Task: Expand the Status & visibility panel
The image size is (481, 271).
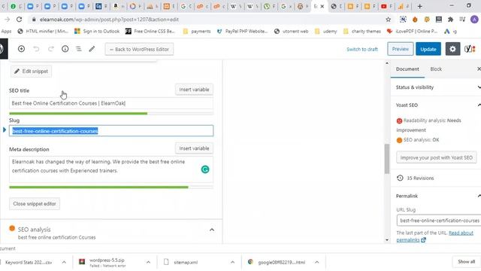Action: tap(436, 87)
